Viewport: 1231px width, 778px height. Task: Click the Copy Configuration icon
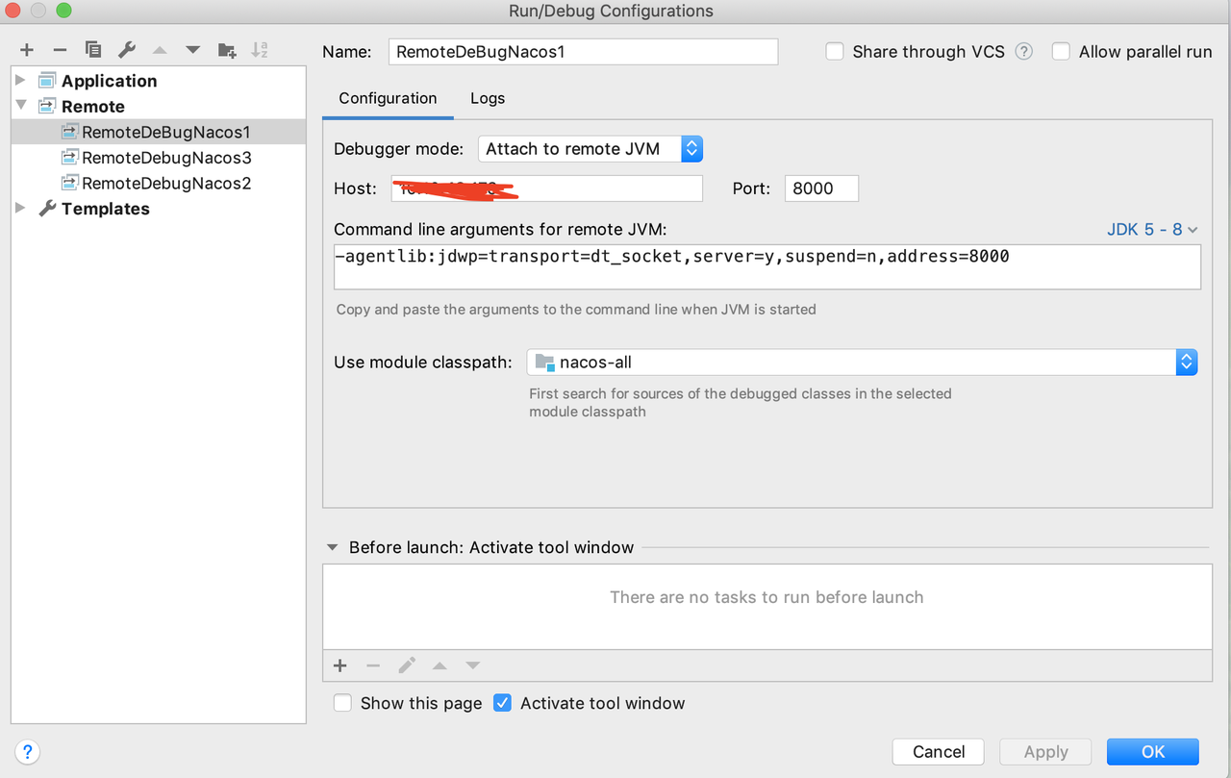click(93, 50)
